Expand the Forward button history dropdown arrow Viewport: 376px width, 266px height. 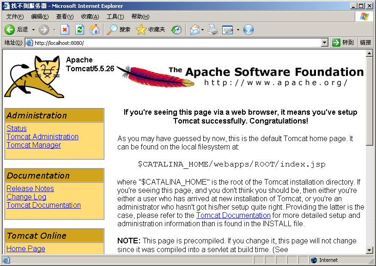tap(55, 30)
